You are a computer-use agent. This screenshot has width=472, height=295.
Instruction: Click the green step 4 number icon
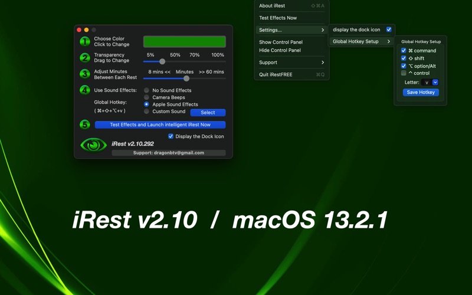[85, 90]
